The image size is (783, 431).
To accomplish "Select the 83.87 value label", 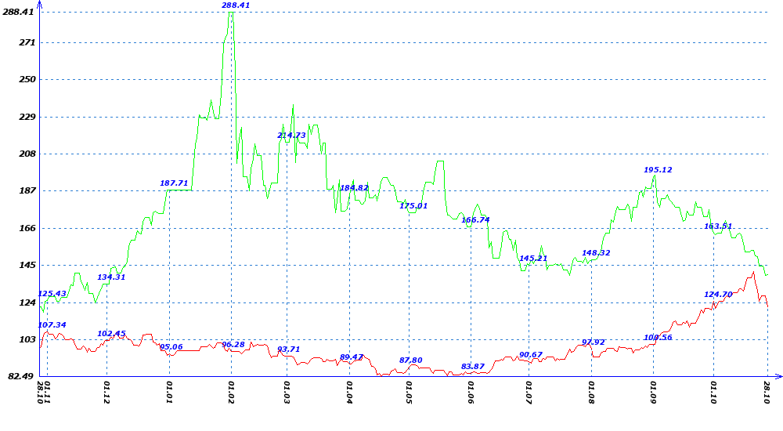I will point(473,367).
